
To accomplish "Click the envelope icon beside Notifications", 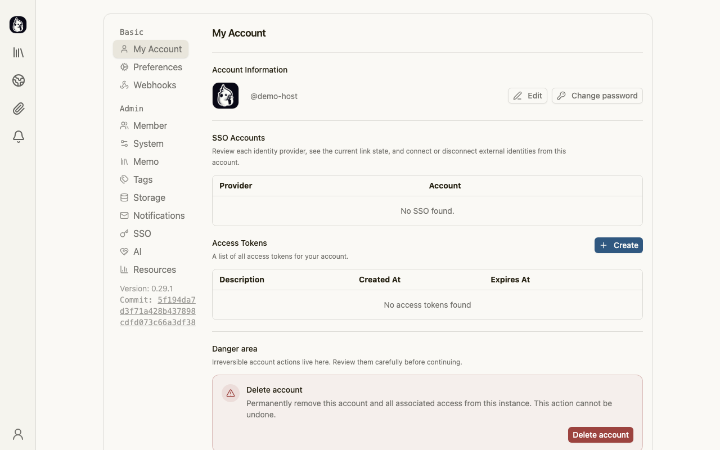I will (124, 215).
